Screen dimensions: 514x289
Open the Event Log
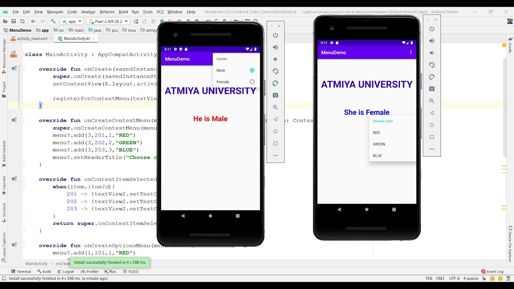(x=492, y=272)
